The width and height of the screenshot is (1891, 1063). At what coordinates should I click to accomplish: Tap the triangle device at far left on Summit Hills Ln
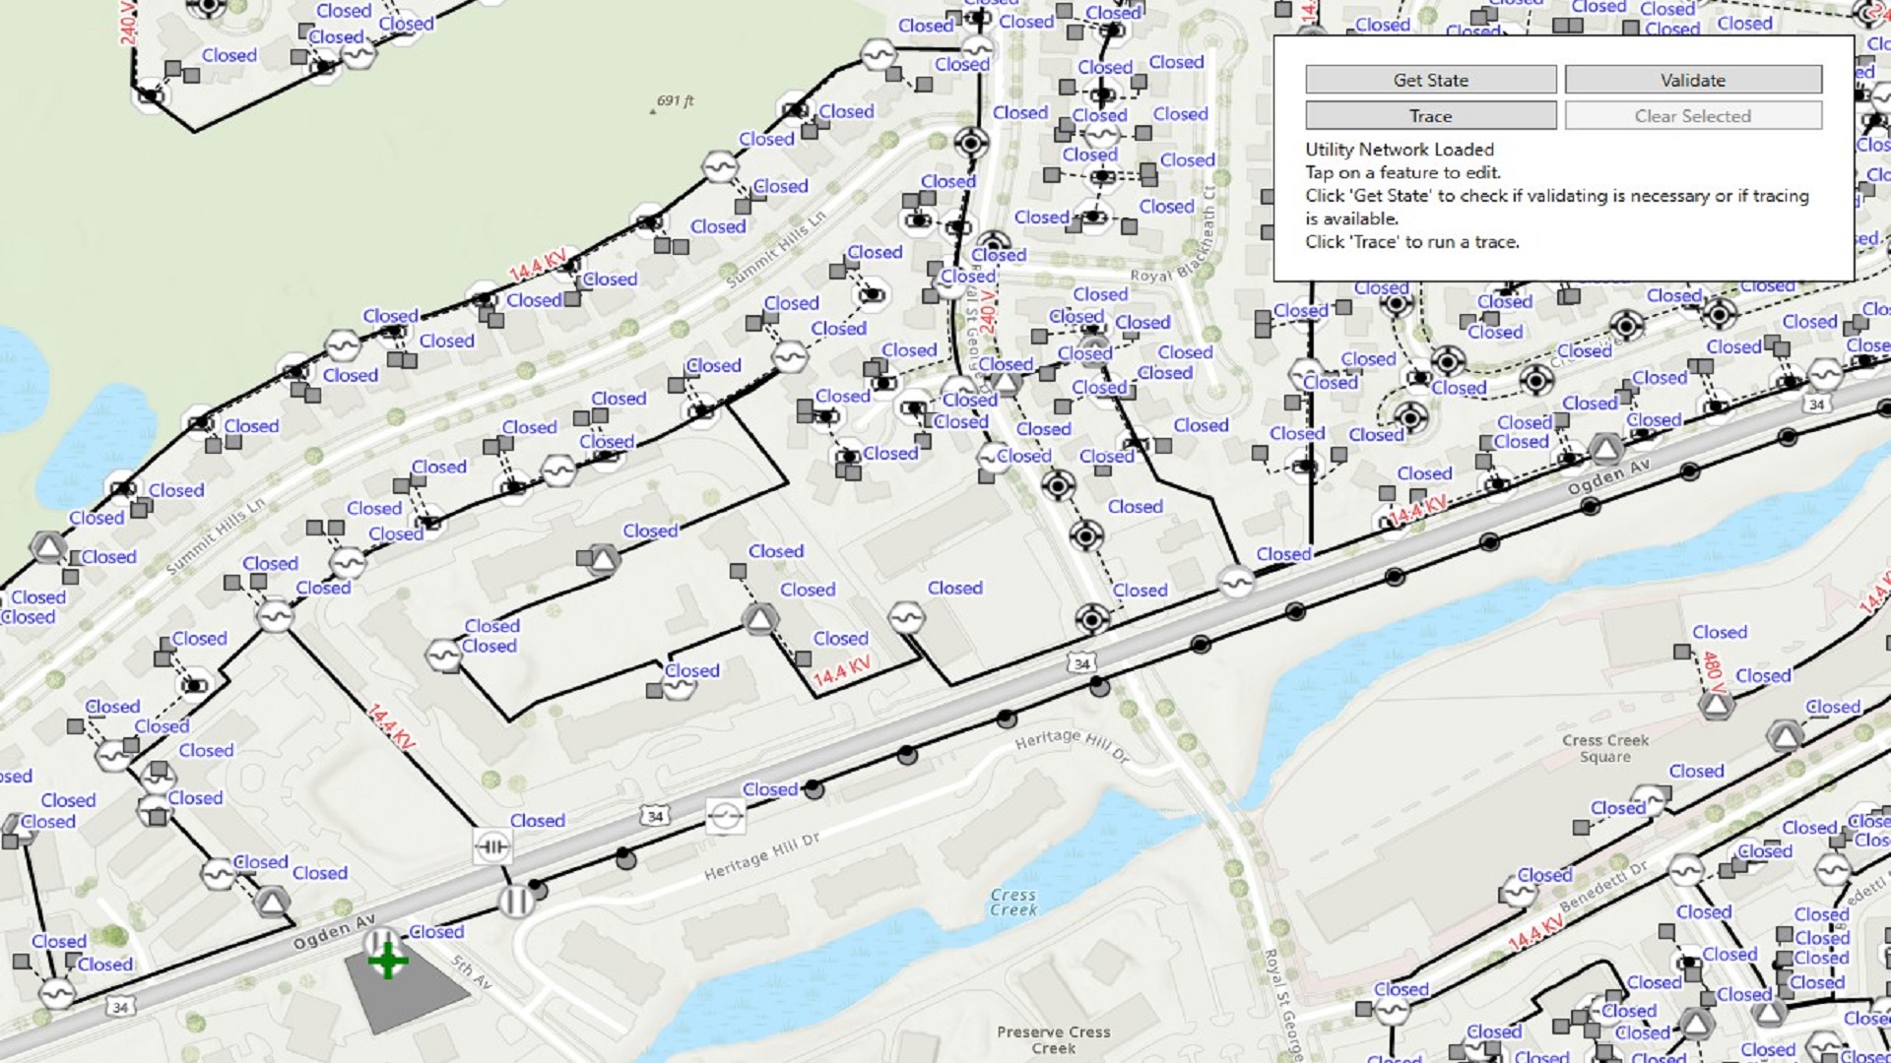(48, 547)
